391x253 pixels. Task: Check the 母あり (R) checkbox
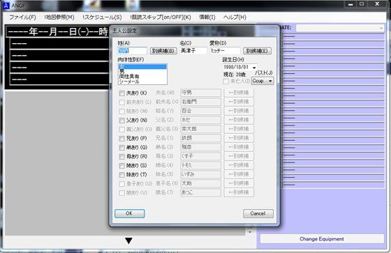pos(121,157)
